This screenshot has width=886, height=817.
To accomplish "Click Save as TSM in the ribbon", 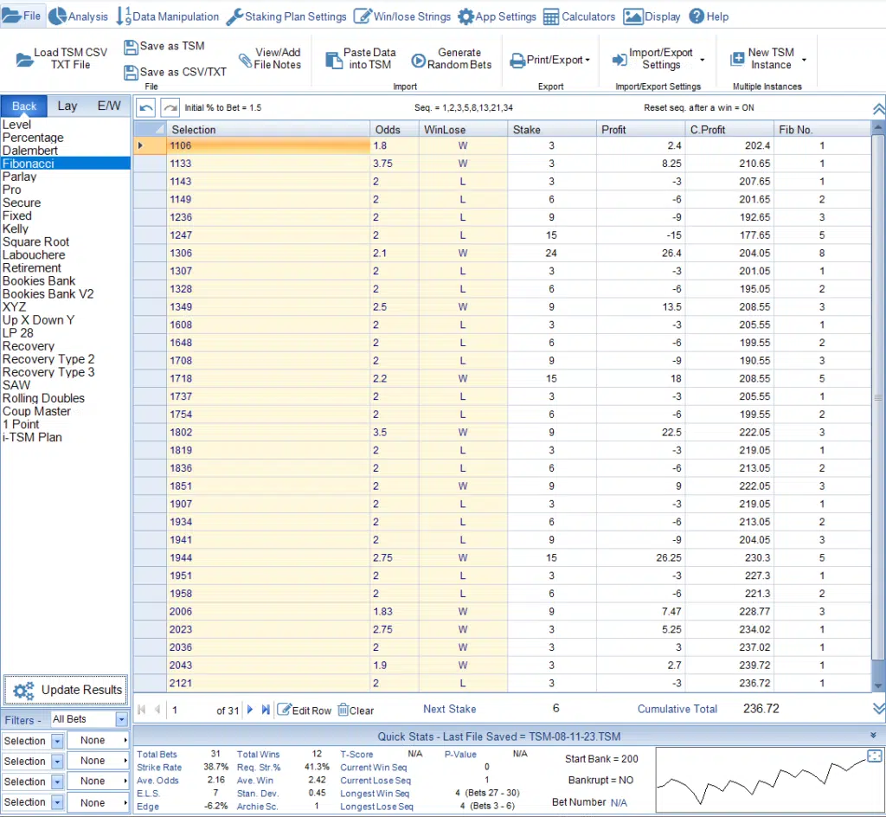I will click(164, 47).
